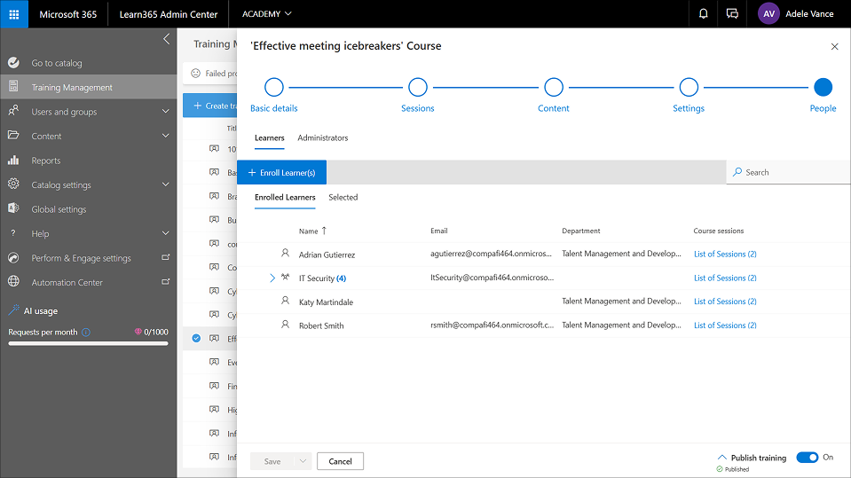The height and width of the screenshot is (478, 851).
Task: Click the learner Search field
Action: (788, 173)
